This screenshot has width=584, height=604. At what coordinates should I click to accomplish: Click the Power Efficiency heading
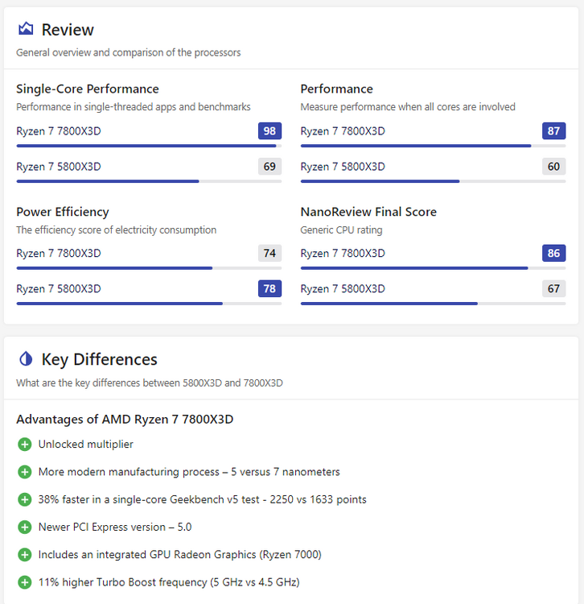(63, 212)
